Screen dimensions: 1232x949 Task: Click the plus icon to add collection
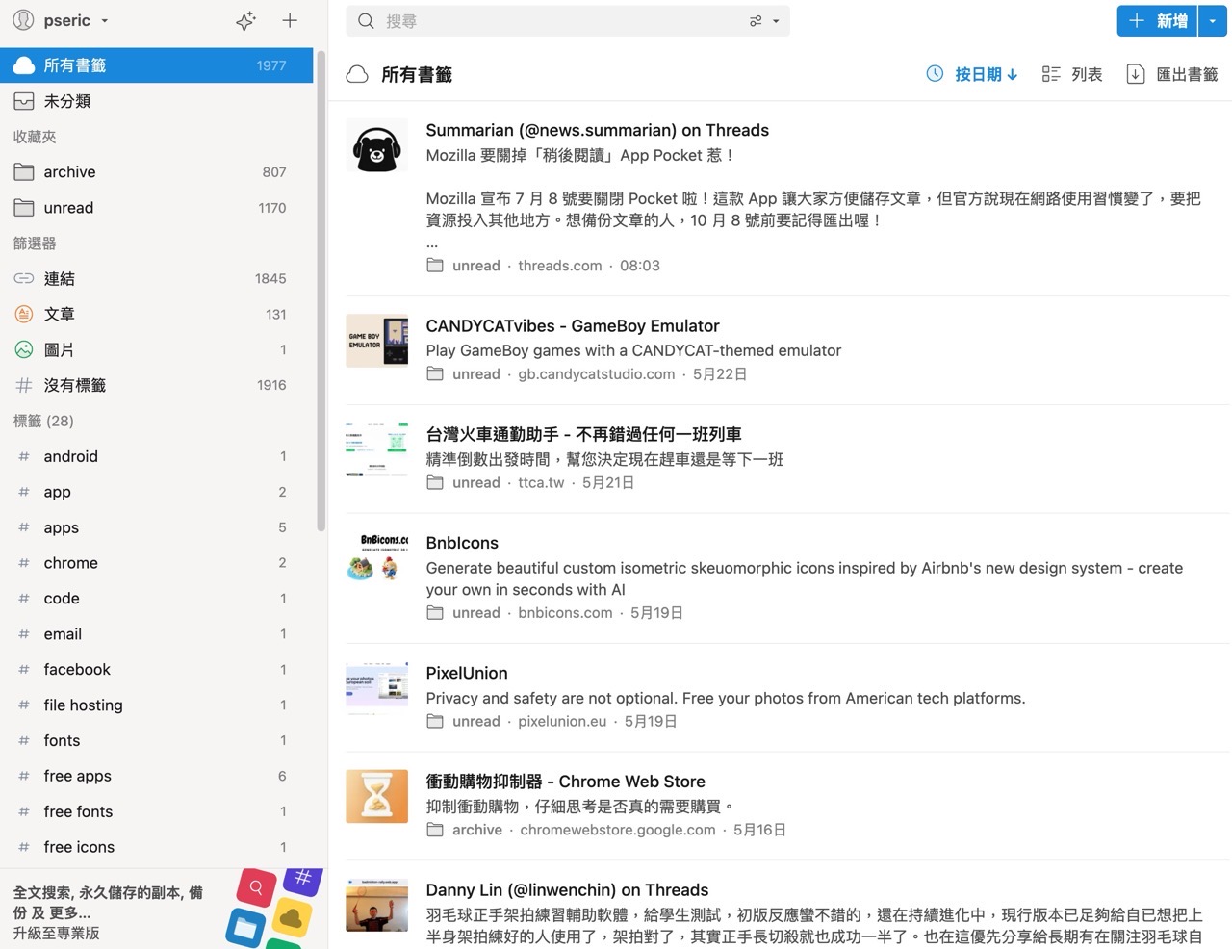290,20
